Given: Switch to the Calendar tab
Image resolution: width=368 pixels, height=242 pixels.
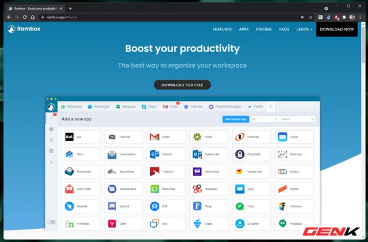Looking at the screenshot, I should tap(193, 107).
